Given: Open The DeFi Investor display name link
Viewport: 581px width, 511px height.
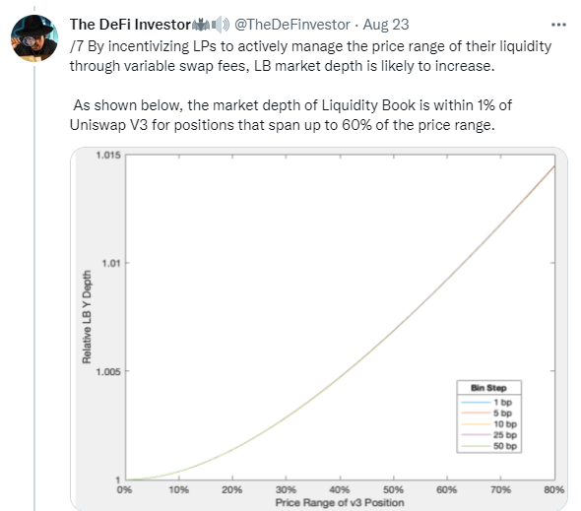Looking at the screenshot, I should [x=130, y=25].
